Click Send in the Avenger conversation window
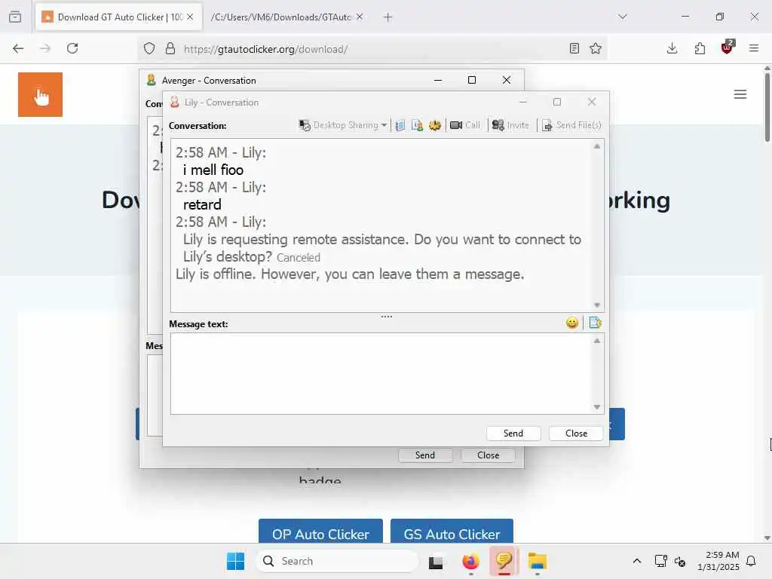772x579 pixels. (x=425, y=455)
